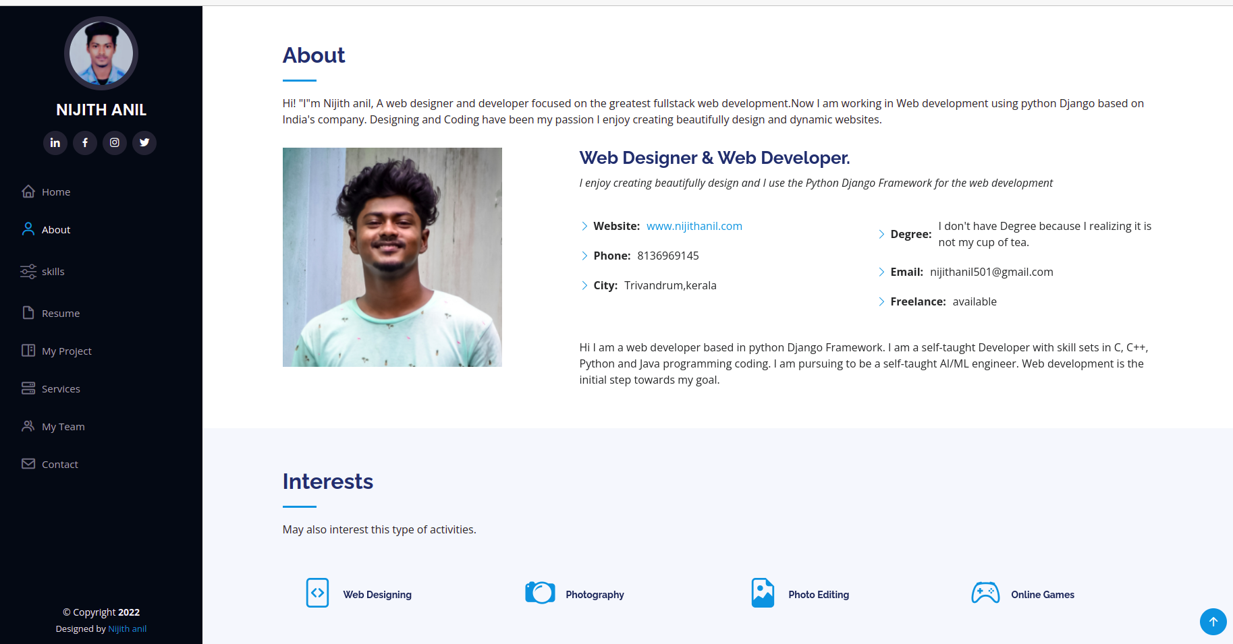Screen dimensions: 1233x644
Task: Open the www.nijithanil.com website link
Action: coord(694,226)
